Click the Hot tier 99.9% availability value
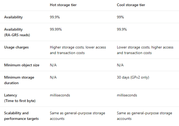 [x=55, y=17]
